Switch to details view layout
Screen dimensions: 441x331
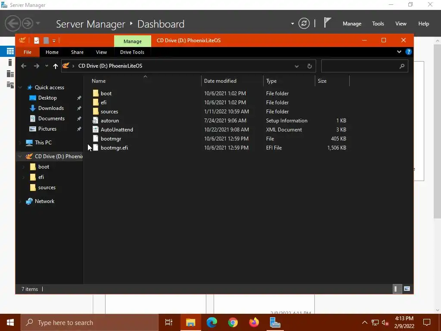(x=396, y=289)
